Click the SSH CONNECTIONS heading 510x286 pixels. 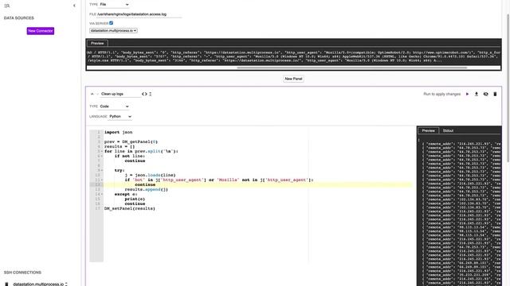coord(22,272)
